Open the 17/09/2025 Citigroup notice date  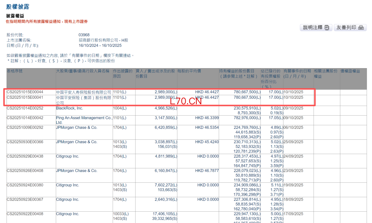coord(293,214)
